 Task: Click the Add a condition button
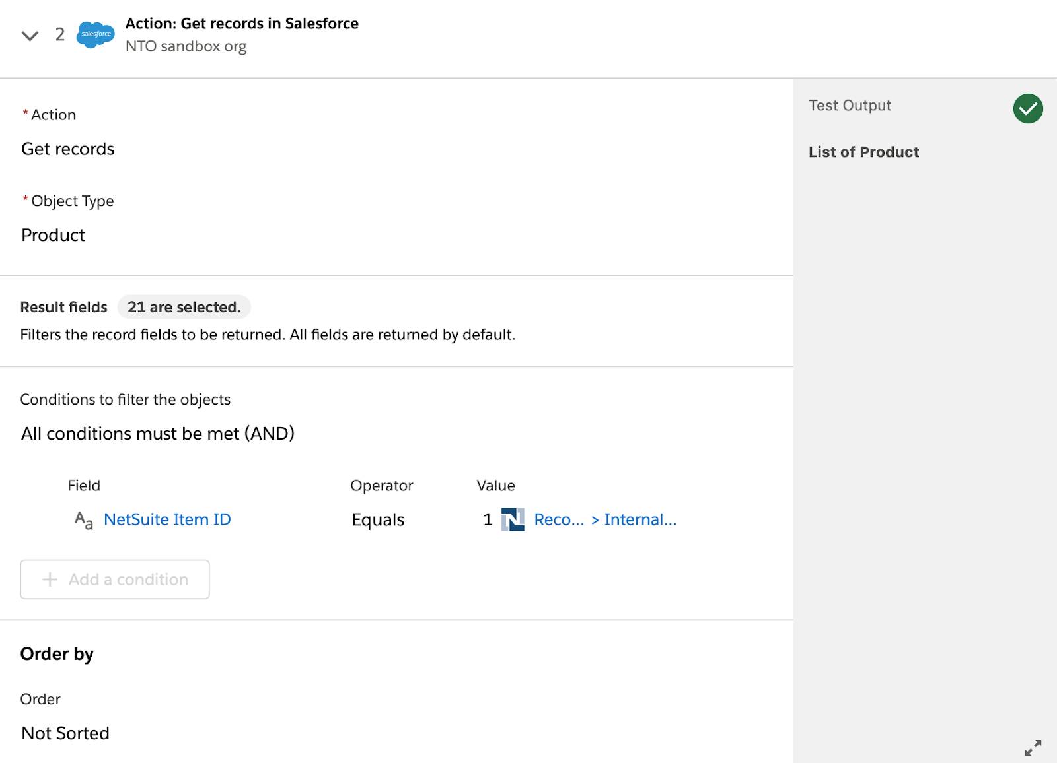click(x=115, y=580)
